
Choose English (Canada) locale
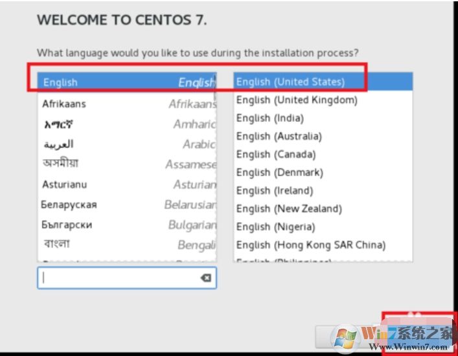pos(323,154)
